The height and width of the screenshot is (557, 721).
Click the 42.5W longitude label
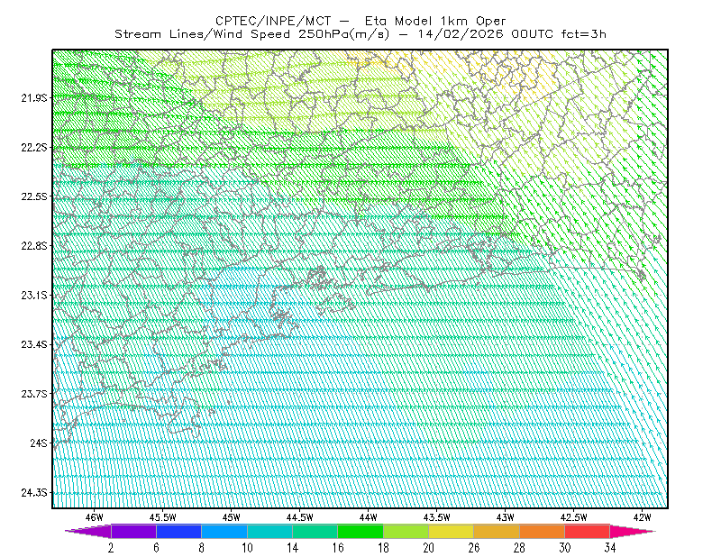[574, 517]
